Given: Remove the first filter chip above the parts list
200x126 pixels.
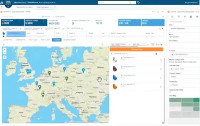Looking at the screenshot, I should click(x=129, y=45).
